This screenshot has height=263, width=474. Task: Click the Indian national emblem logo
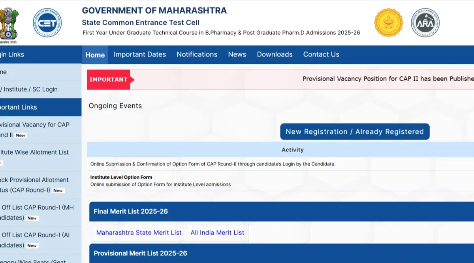(x=9, y=23)
